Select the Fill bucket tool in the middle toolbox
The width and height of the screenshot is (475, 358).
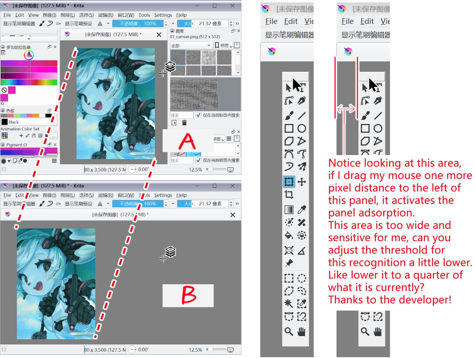click(289, 235)
